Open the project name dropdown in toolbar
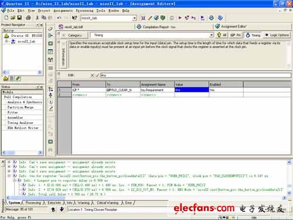 coord(134,18)
